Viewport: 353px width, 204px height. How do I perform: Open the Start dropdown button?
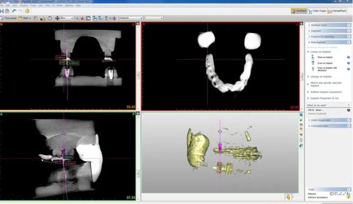(24, 18)
